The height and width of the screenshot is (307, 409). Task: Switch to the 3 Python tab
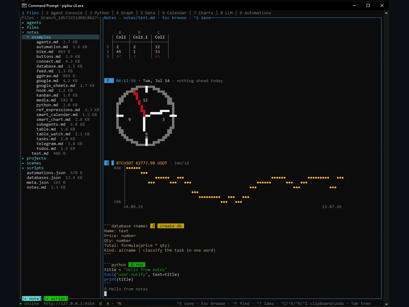pos(99,13)
